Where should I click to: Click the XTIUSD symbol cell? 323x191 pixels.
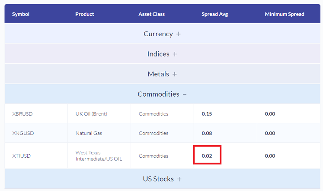point(22,156)
